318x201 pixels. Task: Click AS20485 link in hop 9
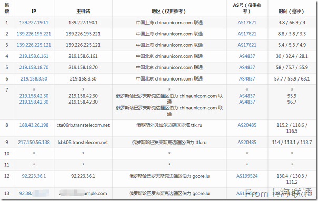(247, 142)
